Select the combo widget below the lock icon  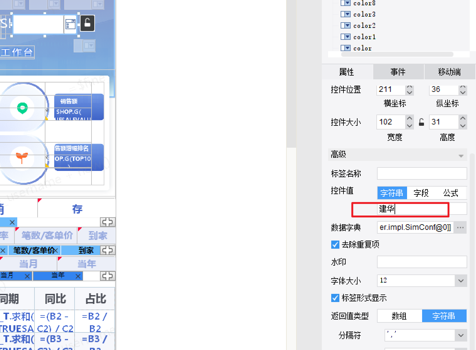[x=85, y=46]
